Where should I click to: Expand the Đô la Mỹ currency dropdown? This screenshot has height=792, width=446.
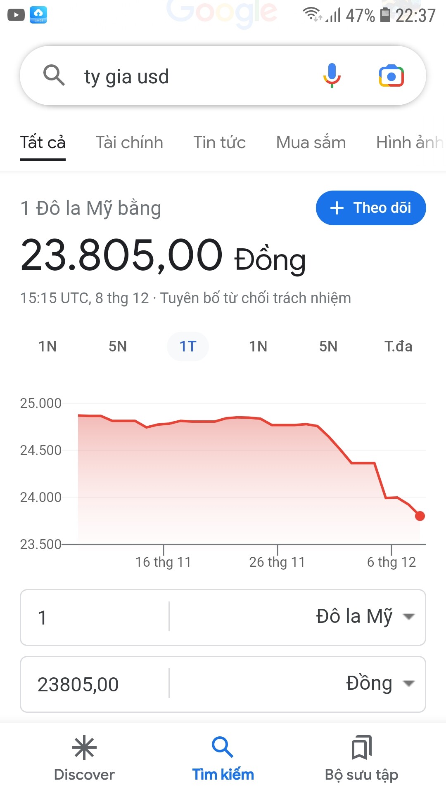(x=408, y=617)
